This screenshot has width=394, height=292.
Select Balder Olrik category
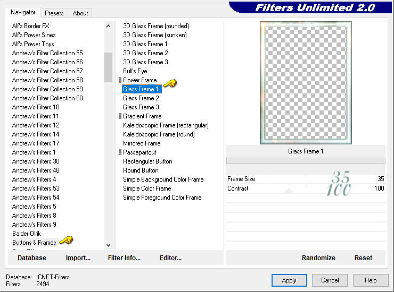27,234
